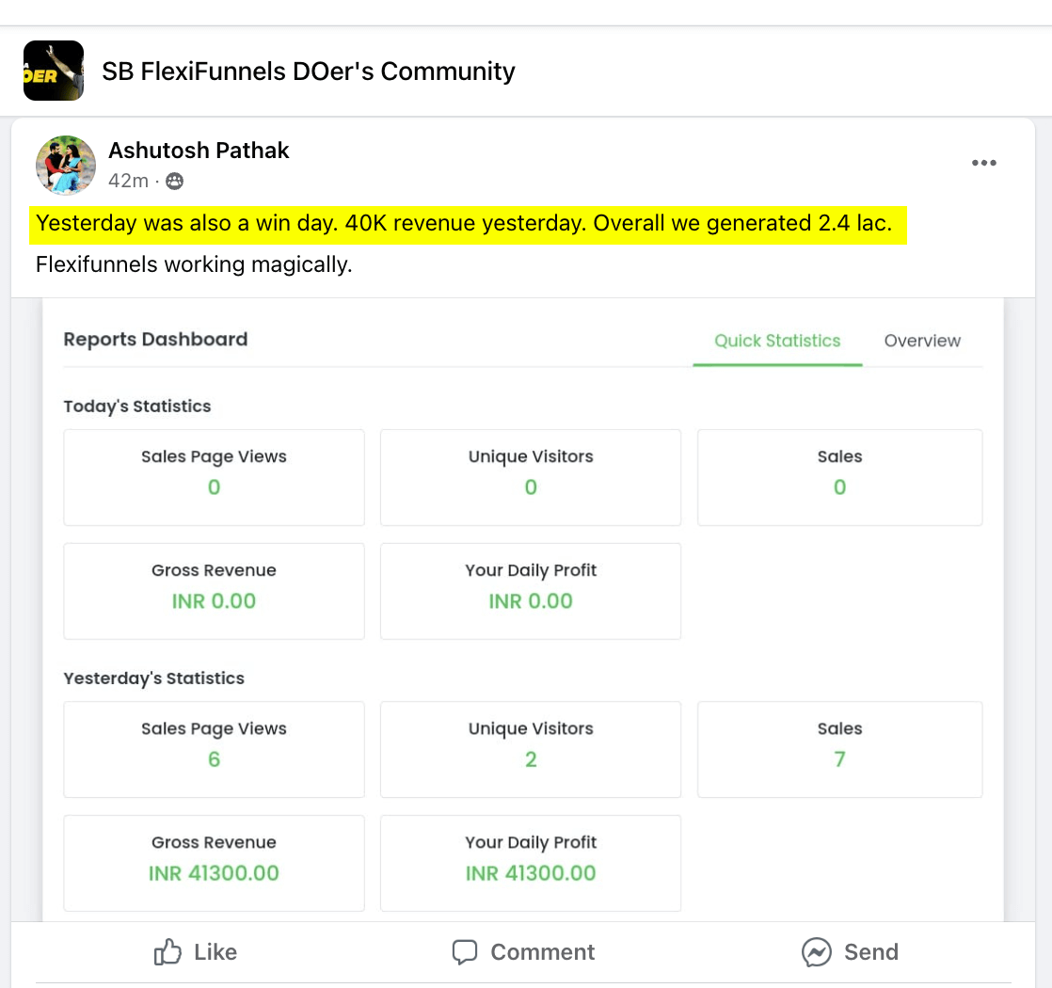Screen dimensions: 1052x988
Task: Select the highlighted yellow post text
Action: (x=463, y=223)
